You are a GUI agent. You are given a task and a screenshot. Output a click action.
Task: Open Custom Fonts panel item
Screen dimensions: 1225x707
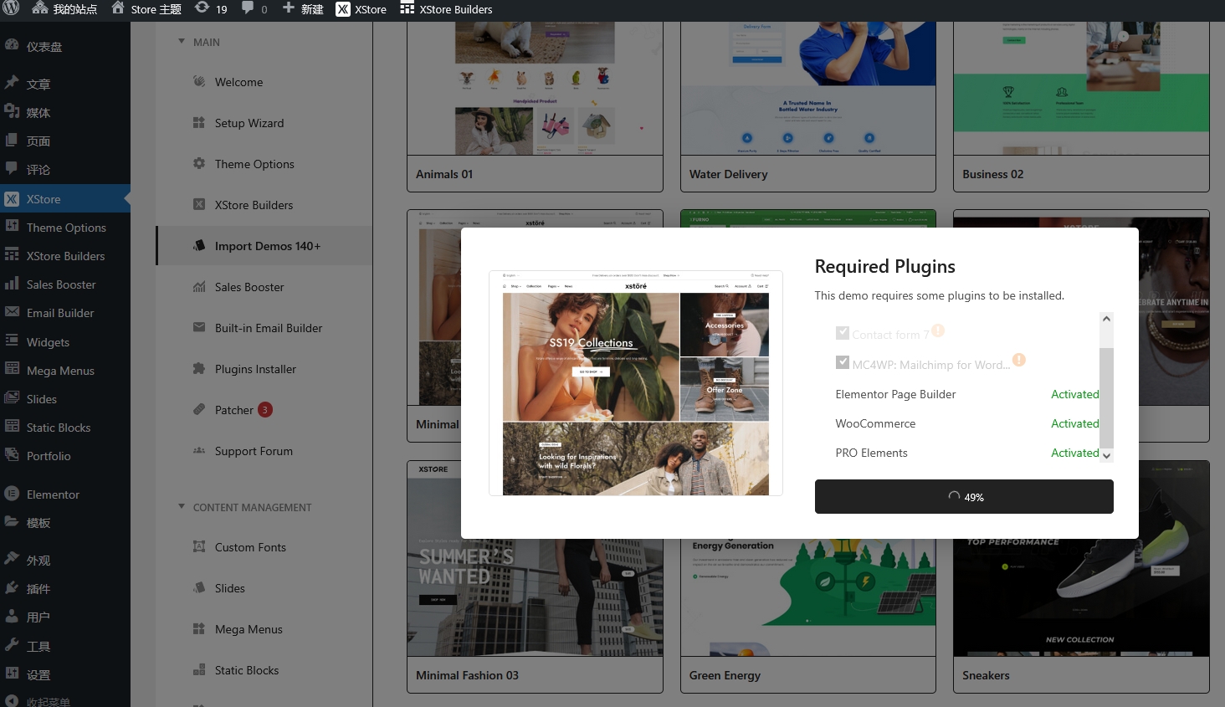pyautogui.click(x=264, y=547)
